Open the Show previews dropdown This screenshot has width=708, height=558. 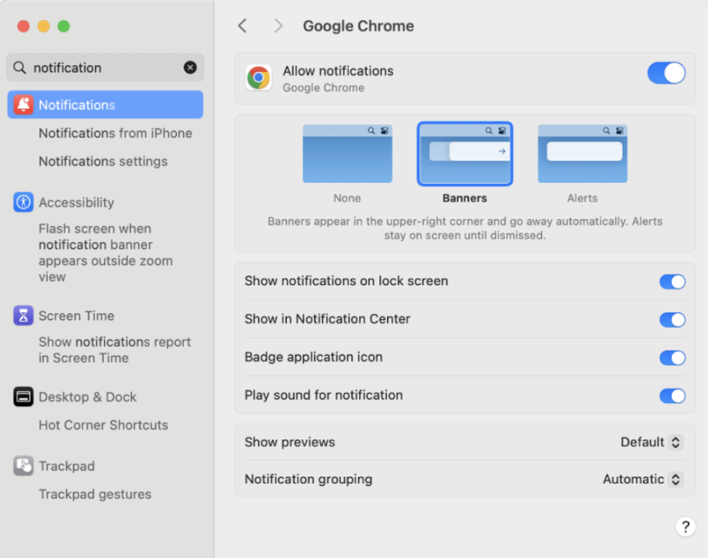[x=651, y=443]
